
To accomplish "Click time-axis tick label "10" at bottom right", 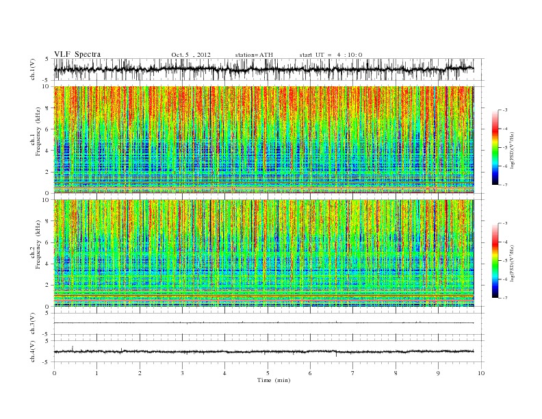I will (x=481, y=373).
